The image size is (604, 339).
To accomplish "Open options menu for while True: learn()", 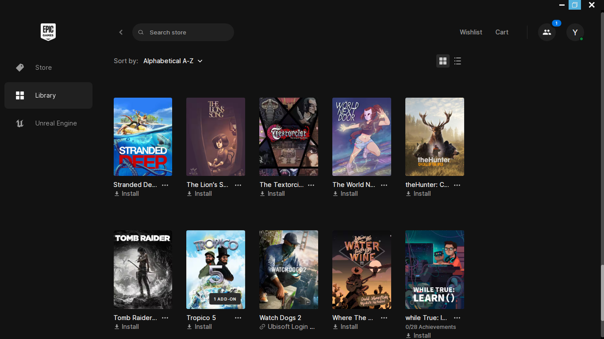I will pos(457,318).
